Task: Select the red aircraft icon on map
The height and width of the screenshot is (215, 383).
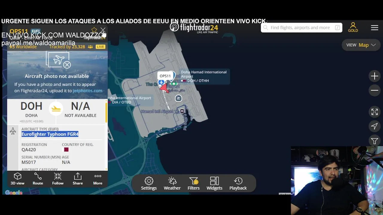Action: pos(164,88)
